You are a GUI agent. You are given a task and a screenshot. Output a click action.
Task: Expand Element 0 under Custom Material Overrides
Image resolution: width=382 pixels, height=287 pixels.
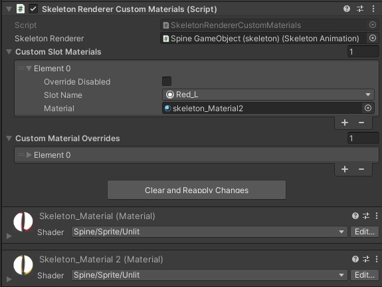[29, 155]
